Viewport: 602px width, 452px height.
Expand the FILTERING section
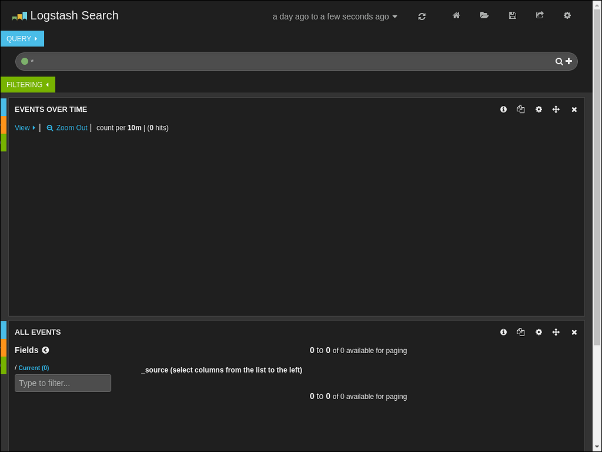(28, 85)
